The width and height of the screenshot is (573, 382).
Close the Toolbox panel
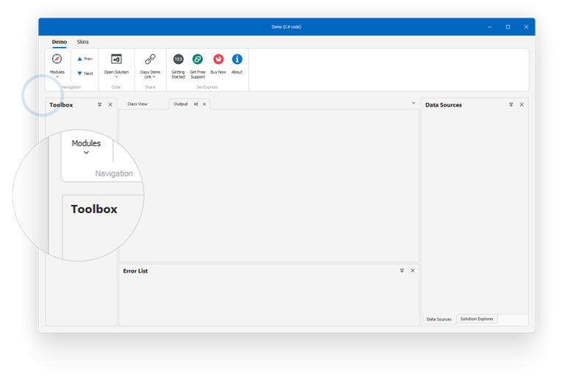[x=110, y=104]
